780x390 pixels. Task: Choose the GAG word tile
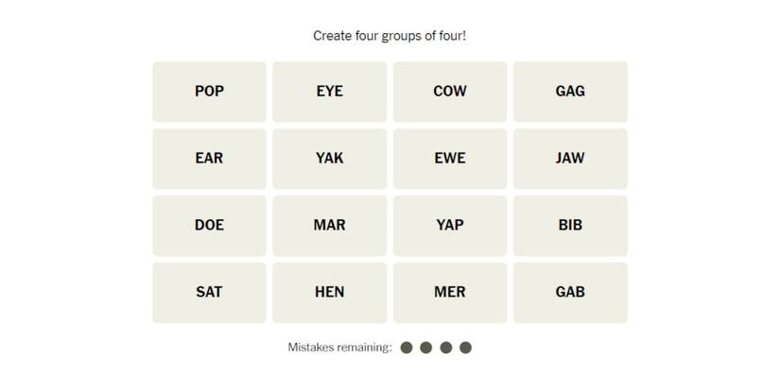coord(570,92)
